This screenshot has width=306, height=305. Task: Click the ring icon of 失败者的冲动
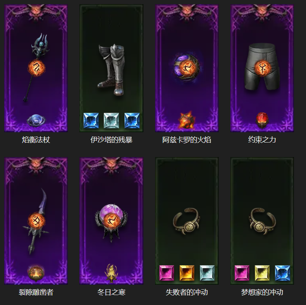(x=186, y=221)
